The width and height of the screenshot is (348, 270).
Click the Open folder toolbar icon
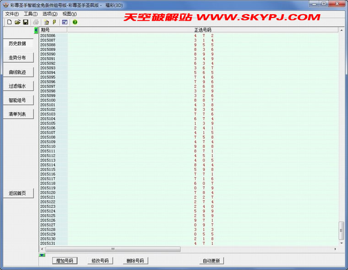point(17,22)
